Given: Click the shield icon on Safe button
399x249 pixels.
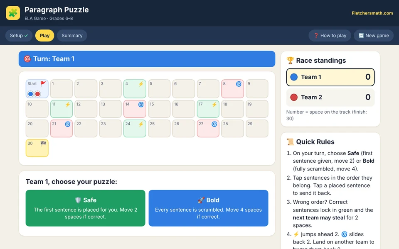Looking at the screenshot, I should (78, 200).
